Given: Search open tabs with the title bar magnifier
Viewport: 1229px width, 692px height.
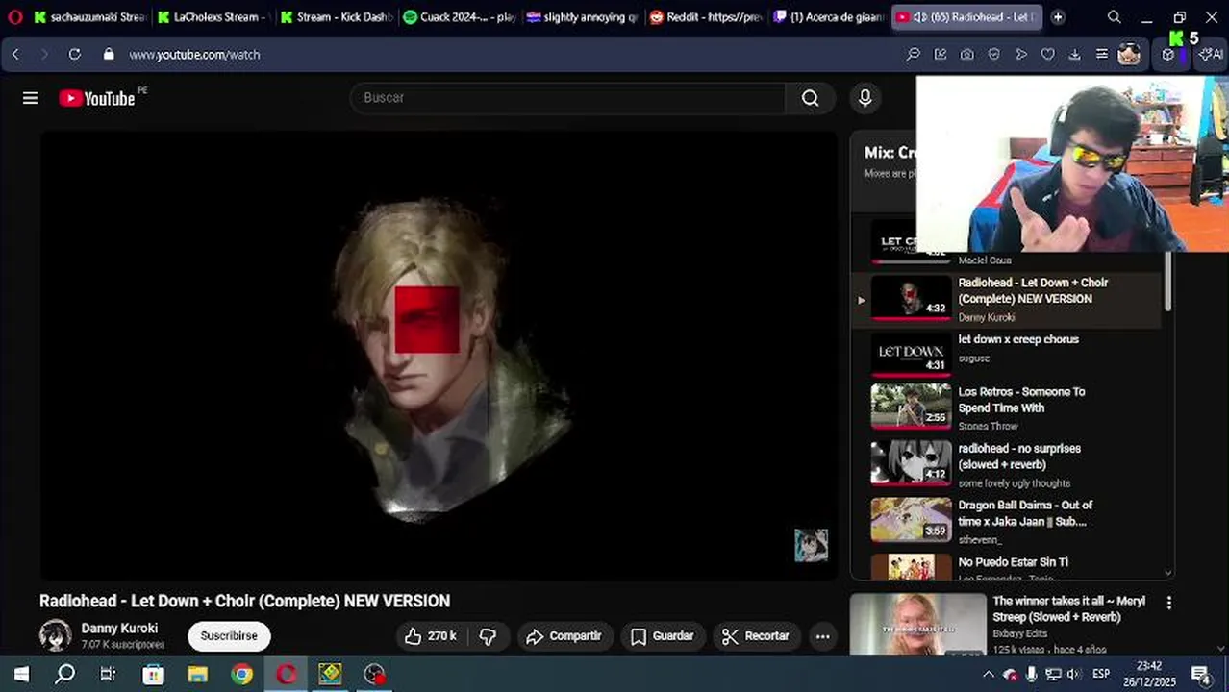Looking at the screenshot, I should (x=1114, y=17).
